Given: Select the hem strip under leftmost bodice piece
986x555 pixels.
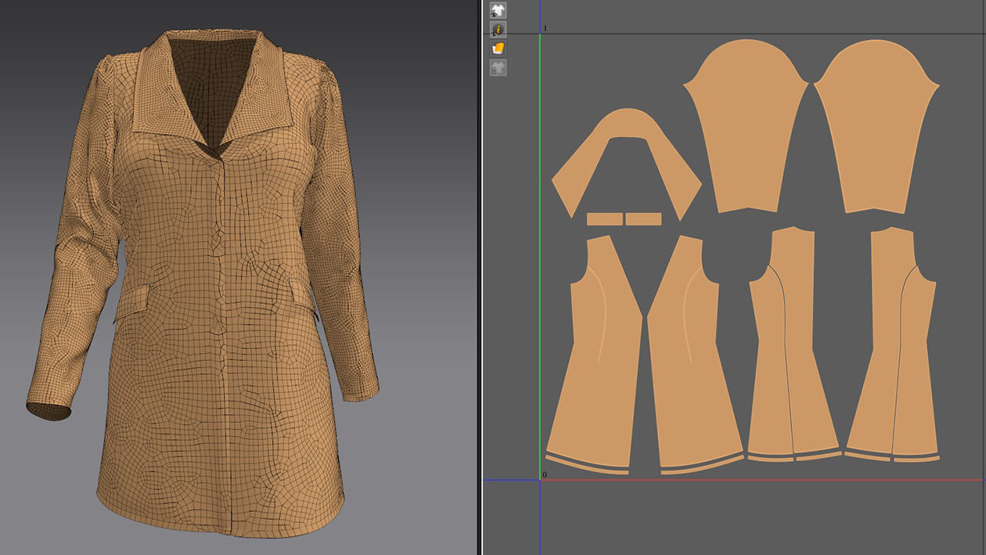Looking at the screenshot, I should (587, 465).
